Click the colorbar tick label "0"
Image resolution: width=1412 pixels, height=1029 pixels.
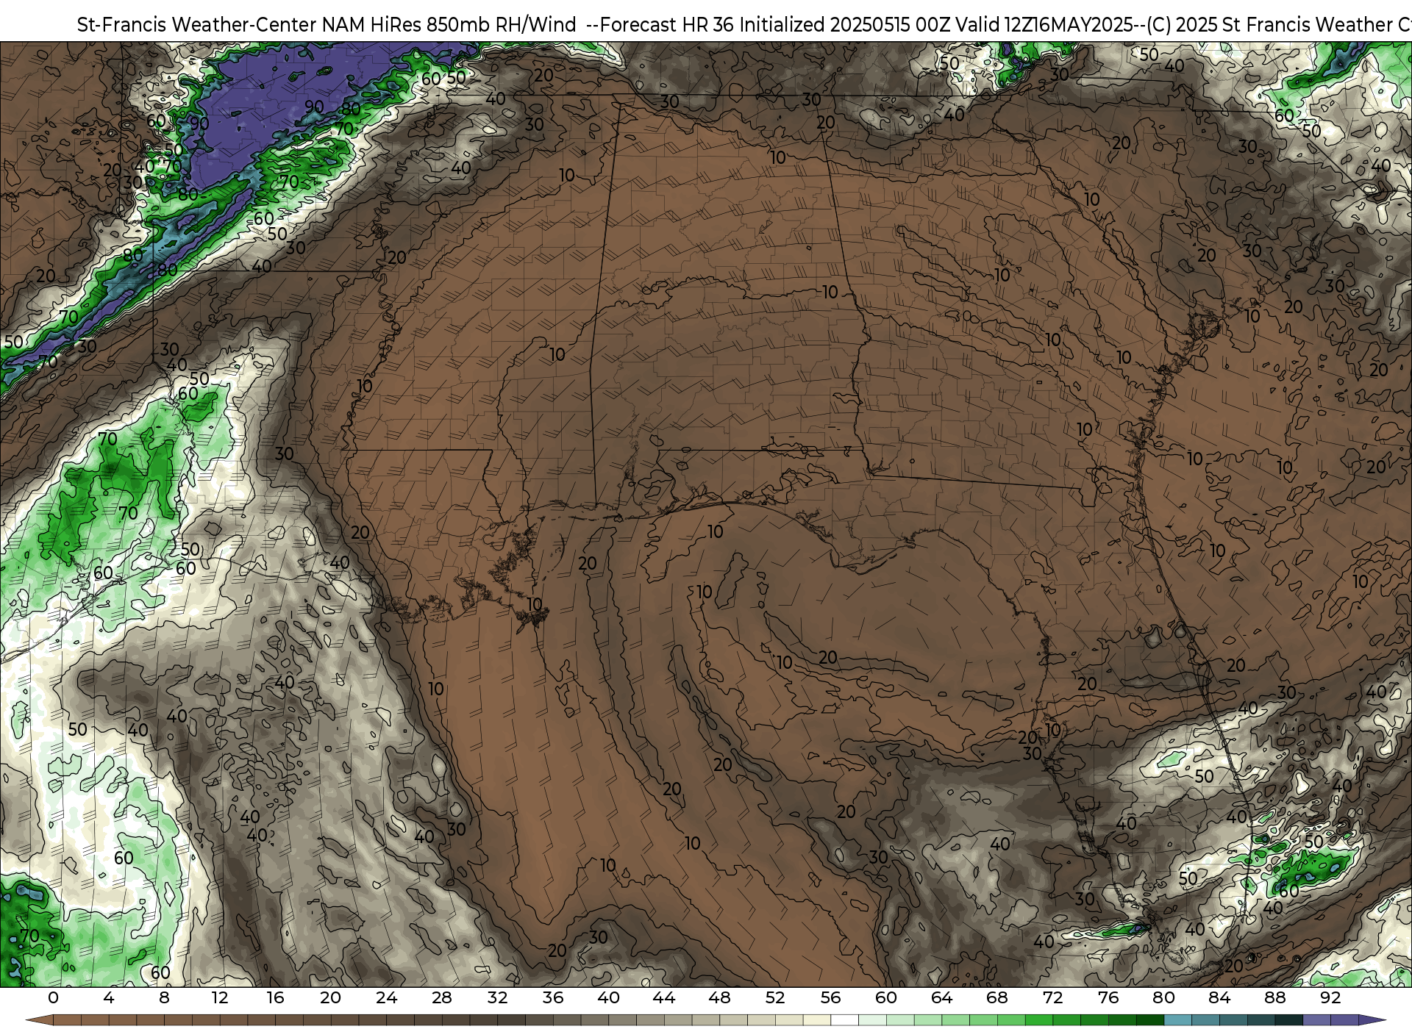tap(53, 997)
